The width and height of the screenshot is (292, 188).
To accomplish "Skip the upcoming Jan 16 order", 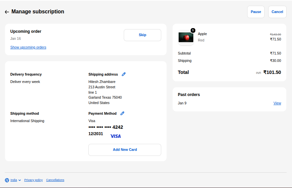I will pyautogui.click(x=142, y=35).
